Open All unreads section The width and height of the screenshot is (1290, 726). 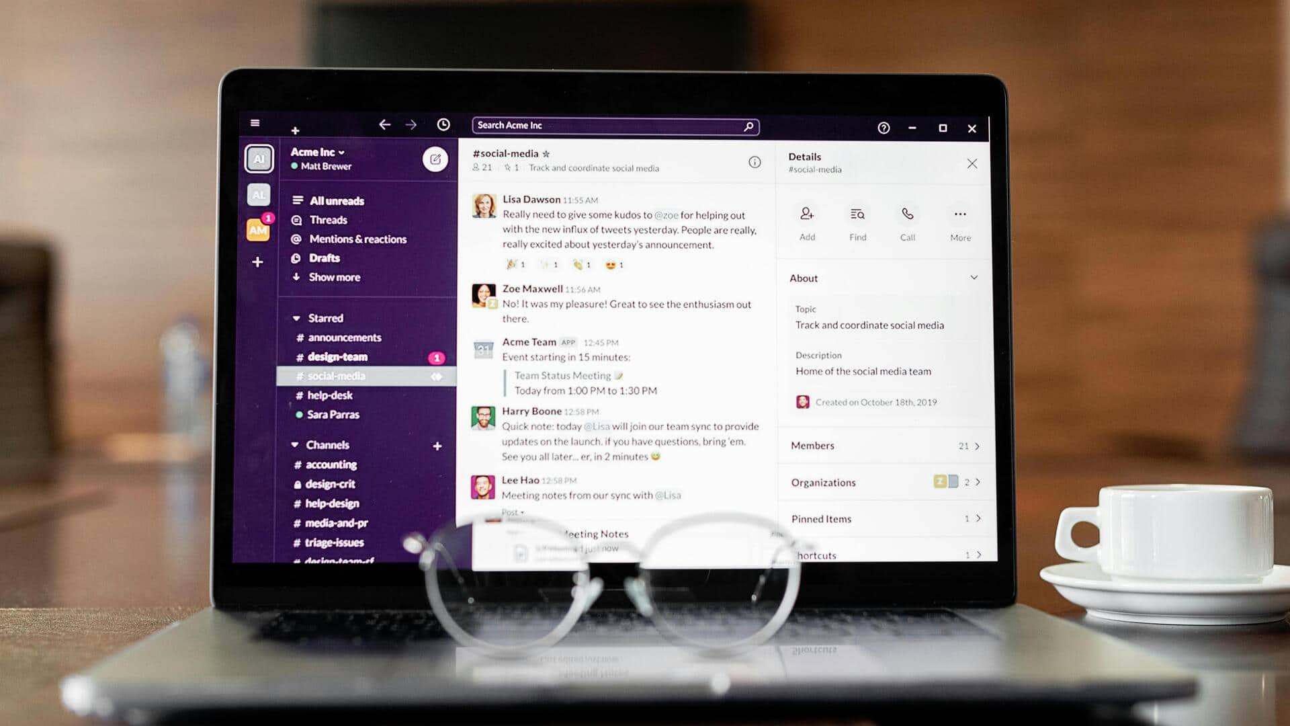click(x=336, y=201)
